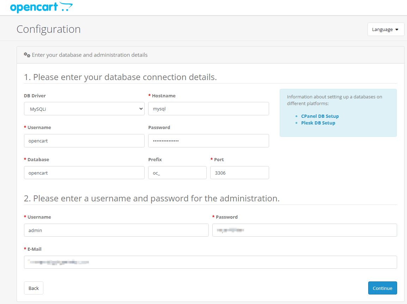The height and width of the screenshot is (304, 407).
Task: Click the OpenCart logo
Action: pyautogui.click(x=41, y=7)
